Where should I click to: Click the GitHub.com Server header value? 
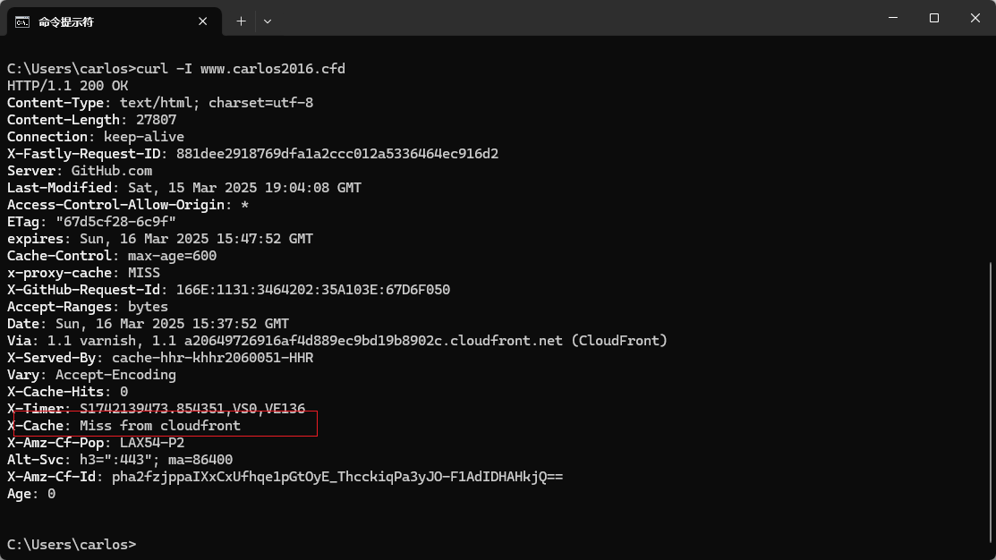point(112,171)
